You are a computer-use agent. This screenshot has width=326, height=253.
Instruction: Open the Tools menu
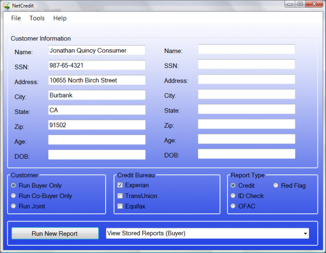click(x=37, y=18)
